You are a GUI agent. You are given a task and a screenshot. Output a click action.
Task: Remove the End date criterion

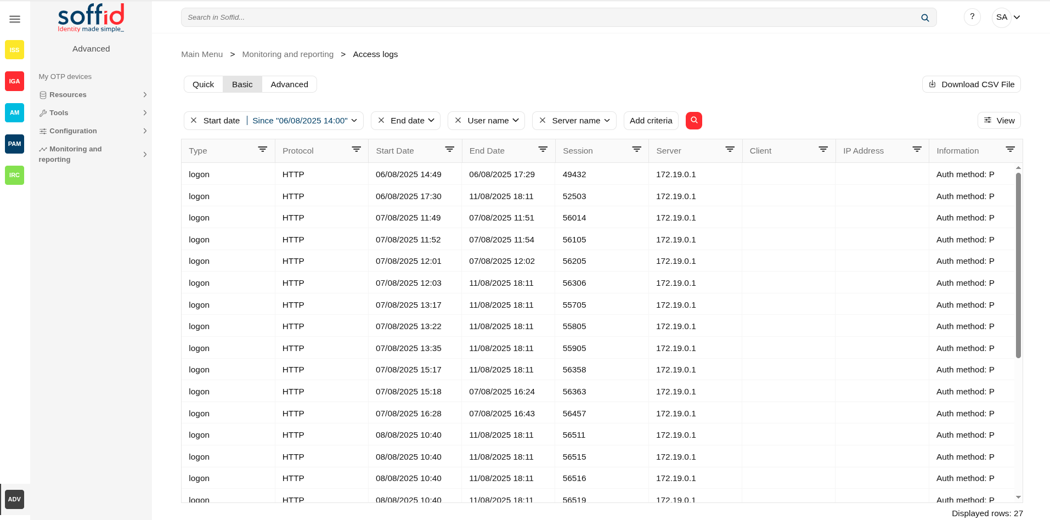coord(381,120)
